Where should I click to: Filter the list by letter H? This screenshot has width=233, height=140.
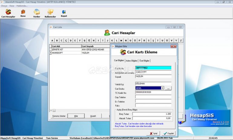(94, 40)
